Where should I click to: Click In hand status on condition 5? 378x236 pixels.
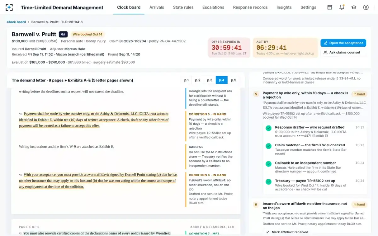point(359,94)
